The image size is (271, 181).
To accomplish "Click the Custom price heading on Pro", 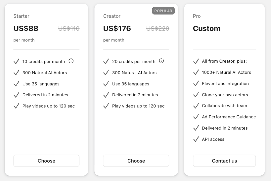I will coord(206,29).
